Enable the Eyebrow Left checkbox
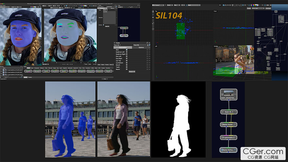The height and width of the screenshot is (162, 288). (x=127, y=52)
